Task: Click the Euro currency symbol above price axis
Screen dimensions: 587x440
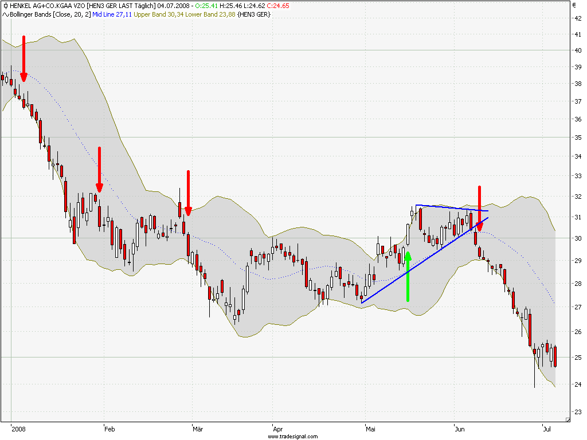Action: [574, 5]
